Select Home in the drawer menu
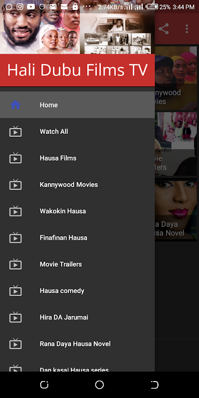The width and height of the screenshot is (199, 398). click(x=78, y=105)
